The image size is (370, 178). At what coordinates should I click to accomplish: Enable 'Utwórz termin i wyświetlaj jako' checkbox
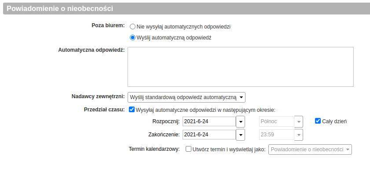pyautogui.click(x=188, y=149)
